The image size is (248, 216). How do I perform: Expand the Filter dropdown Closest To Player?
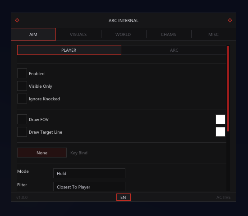pyautogui.click(x=89, y=186)
